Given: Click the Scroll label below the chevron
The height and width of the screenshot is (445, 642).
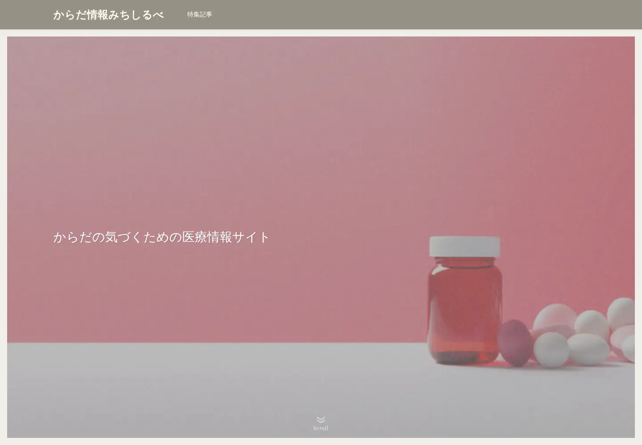Looking at the screenshot, I should pos(321,428).
